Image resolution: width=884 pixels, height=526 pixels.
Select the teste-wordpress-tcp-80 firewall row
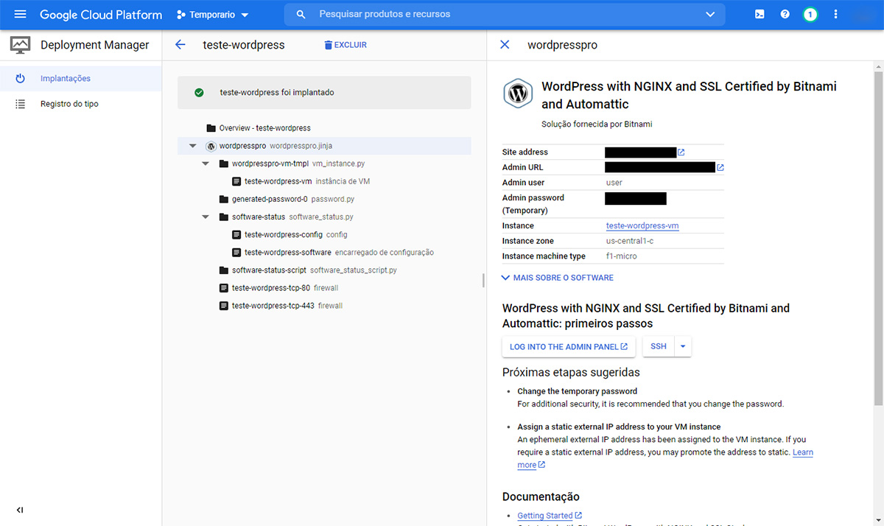pyautogui.click(x=324, y=288)
